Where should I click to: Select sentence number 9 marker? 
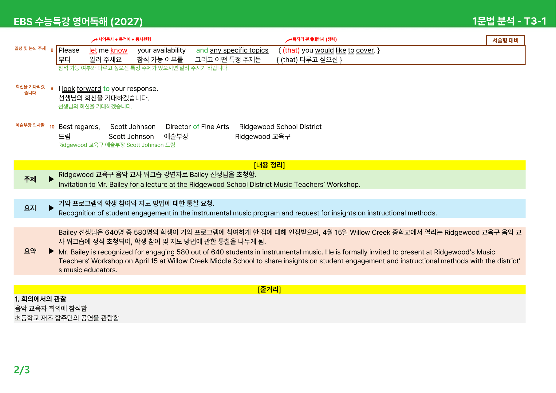tap(52, 88)
